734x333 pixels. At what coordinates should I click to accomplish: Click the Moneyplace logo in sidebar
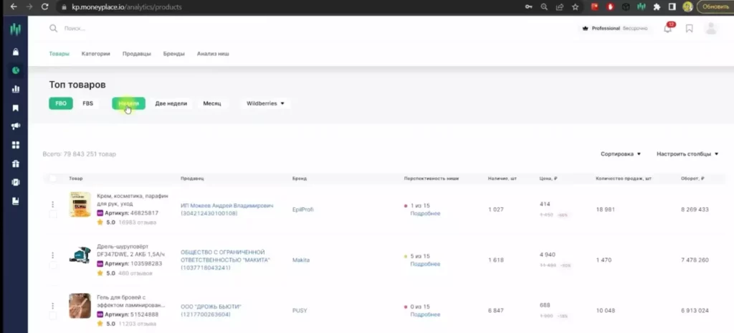[16, 29]
